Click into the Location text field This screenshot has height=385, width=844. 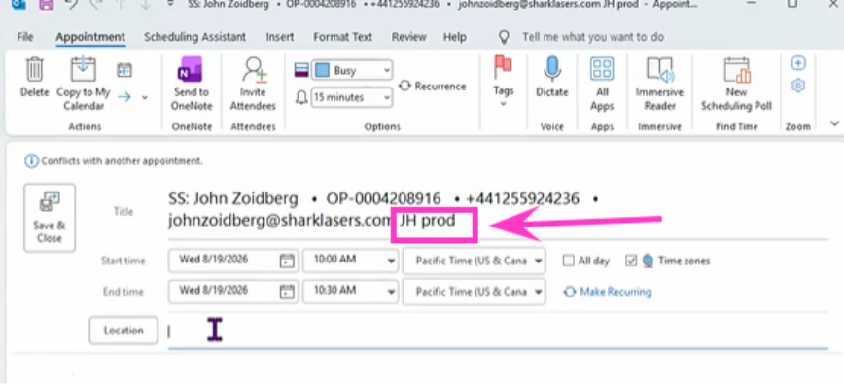498,332
